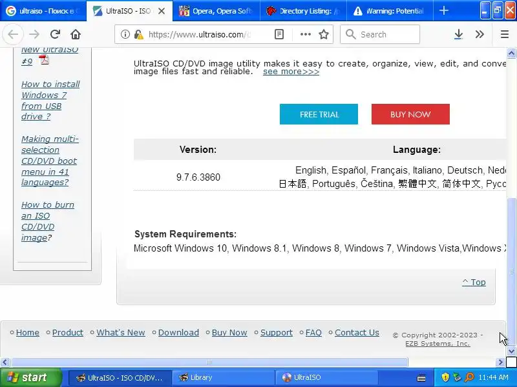The width and height of the screenshot is (517, 387).
Task: Click the horizontal scrollbar left arrow
Action: (x=5, y=362)
